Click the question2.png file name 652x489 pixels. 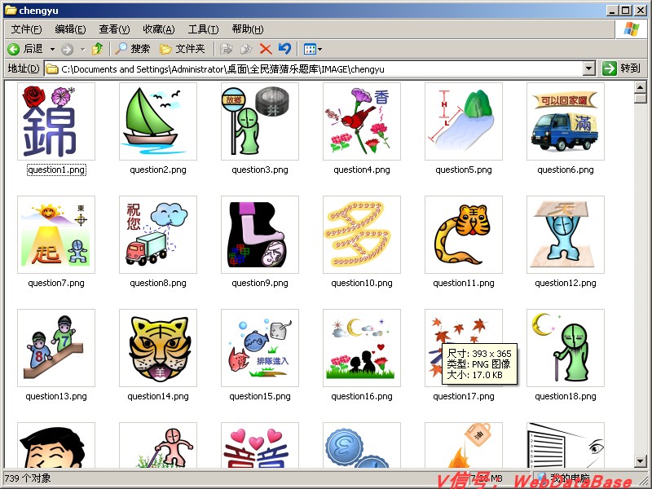point(158,170)
